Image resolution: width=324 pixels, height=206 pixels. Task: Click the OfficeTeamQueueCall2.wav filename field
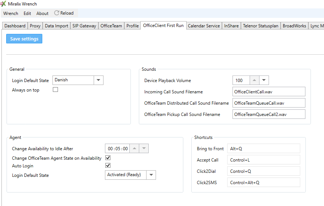(269, 114)
